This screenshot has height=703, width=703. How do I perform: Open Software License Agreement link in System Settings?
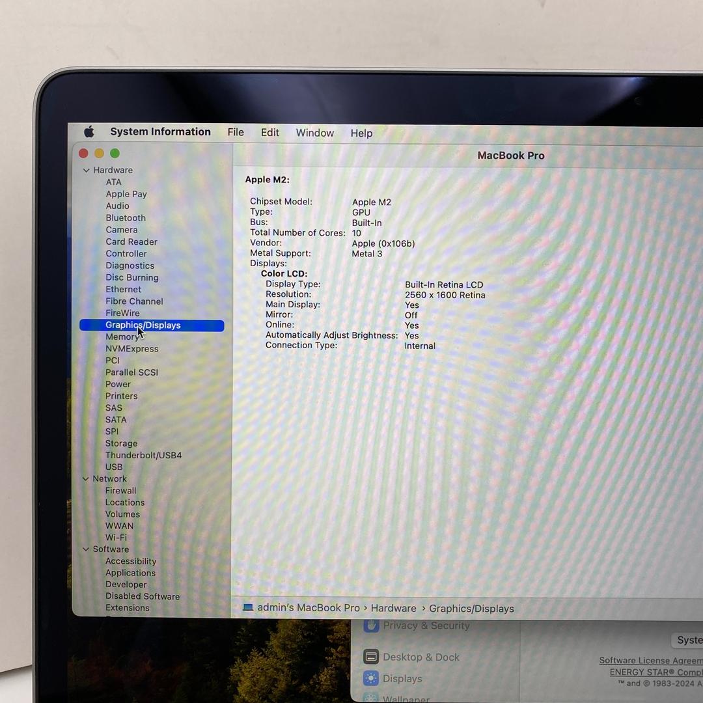pyautogui.click(x=651, y=661)
